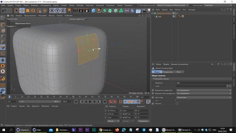The image size is (236, 133).
Task: Add a Camera object from the toolbar
Action: [x=143, y=11]
